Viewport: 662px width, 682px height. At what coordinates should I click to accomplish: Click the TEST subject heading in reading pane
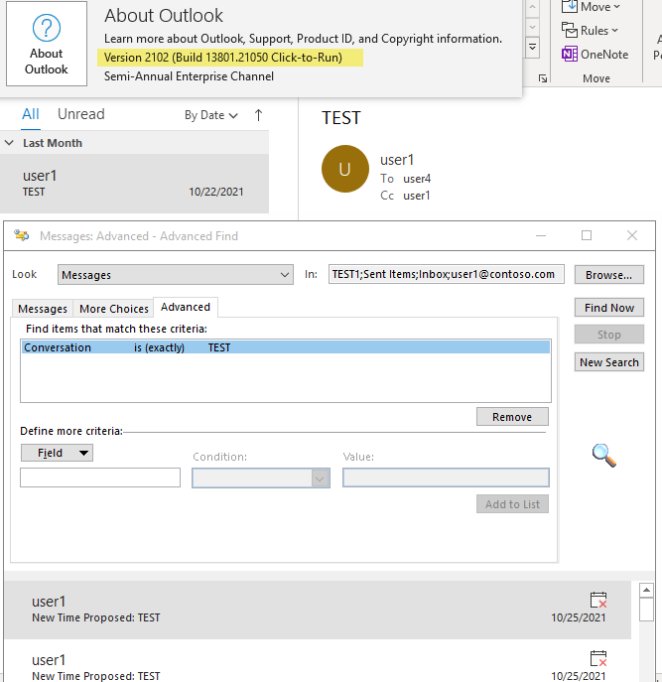(x=341, y=118)
